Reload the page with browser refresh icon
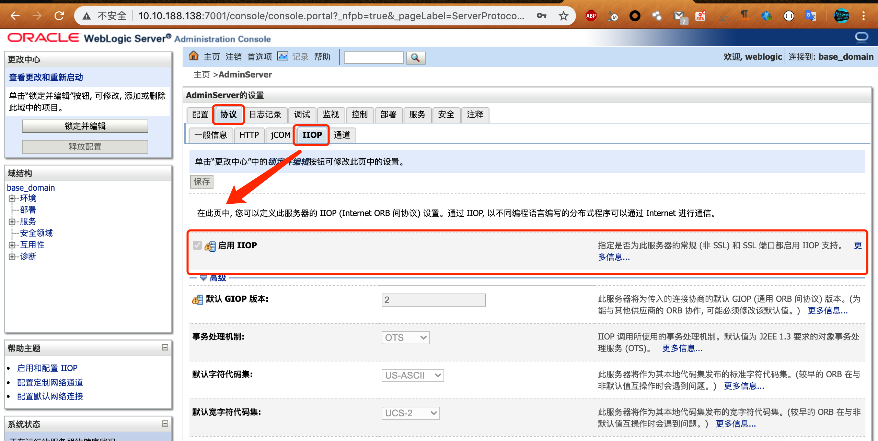 59,16
